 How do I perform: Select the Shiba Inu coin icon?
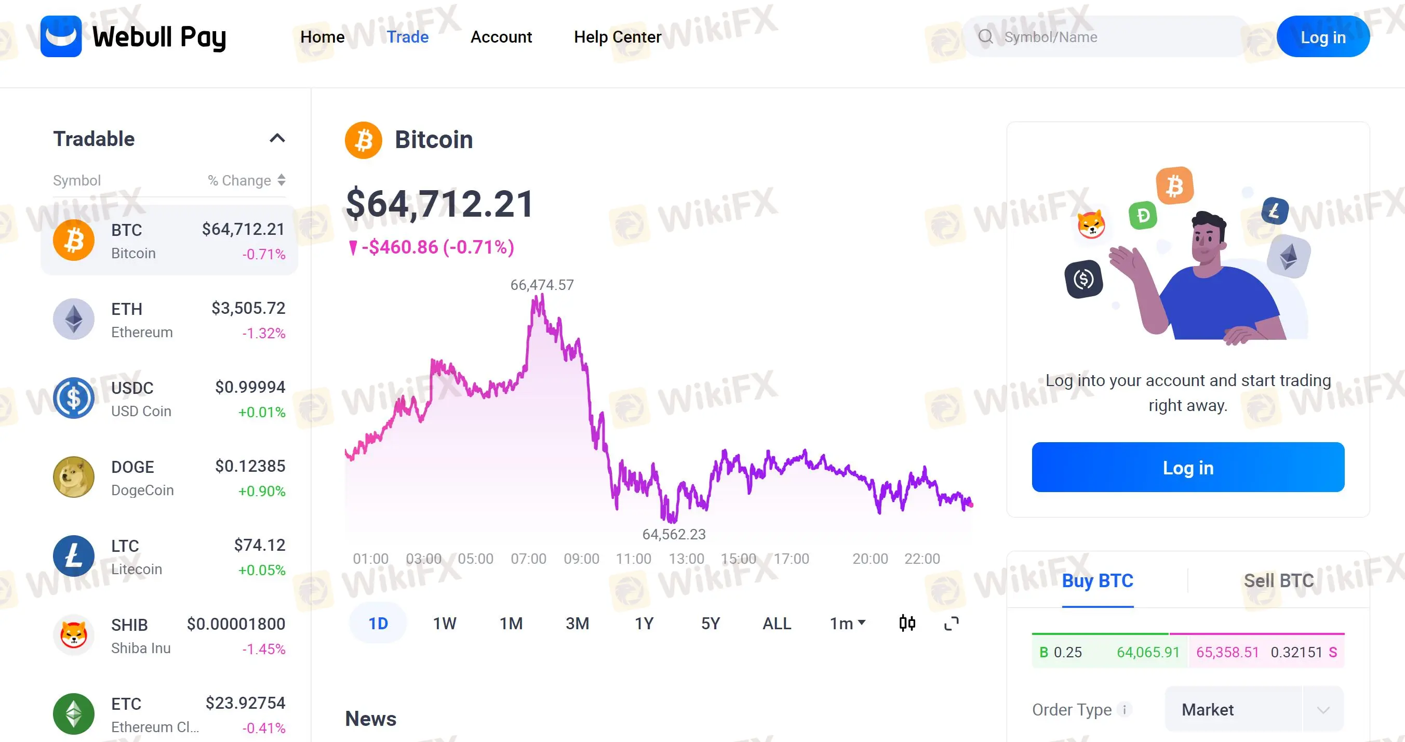click(74, 635)
